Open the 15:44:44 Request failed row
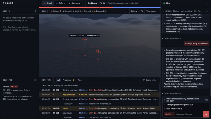The image size is (211, 119). pyautogui.click(x=99, y=94)
